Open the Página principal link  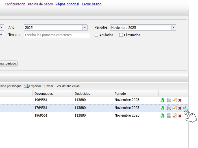tap(67, 4)
